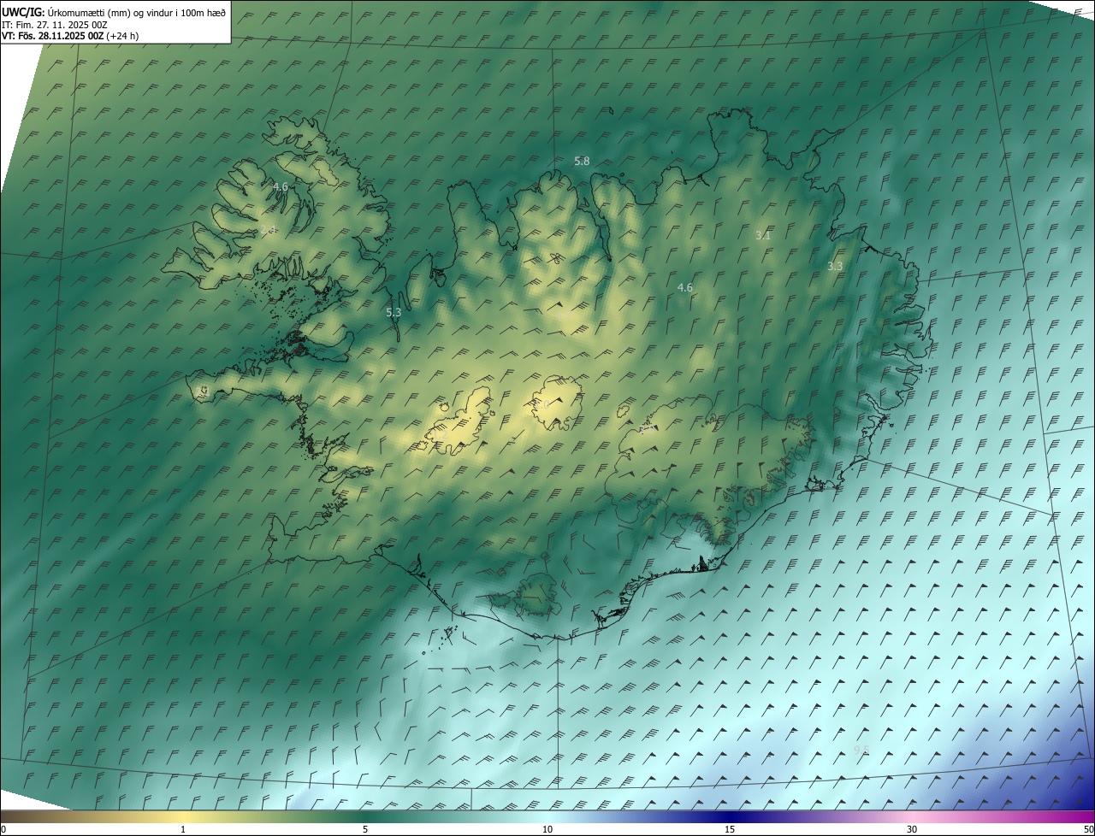Click the 10 tick label on the color scale
The height and width of the screenshot is (836, 1095).
tap(547, 829)
